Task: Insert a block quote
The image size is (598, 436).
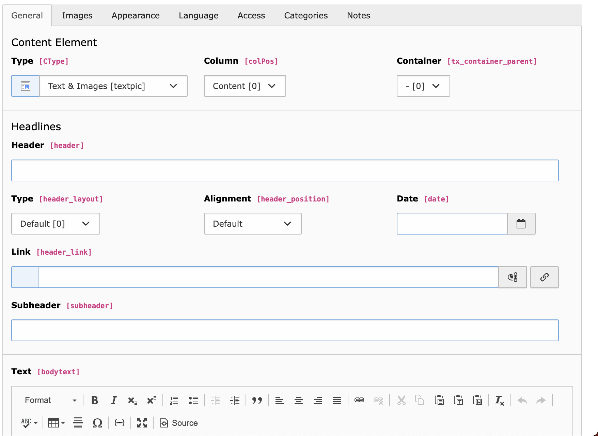Action: click(x=257, y=400)
